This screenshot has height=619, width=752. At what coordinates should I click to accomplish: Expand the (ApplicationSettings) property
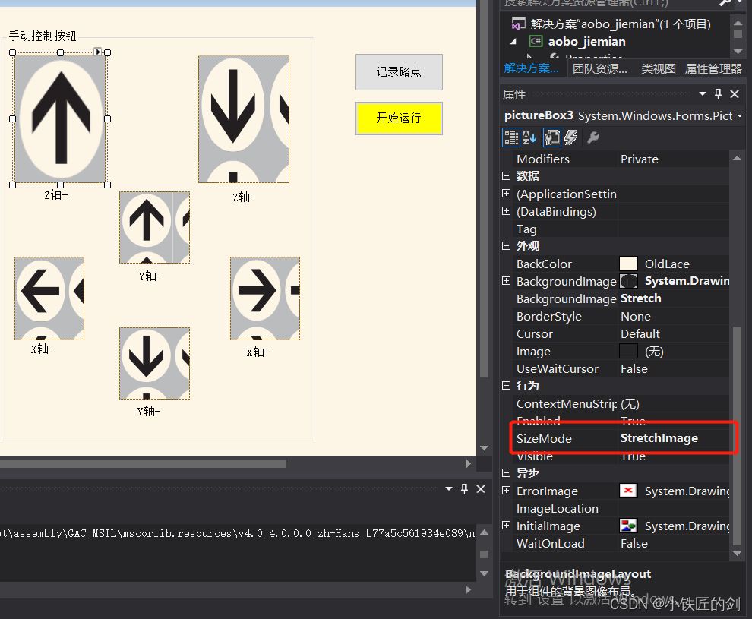(x=506, y=194)
